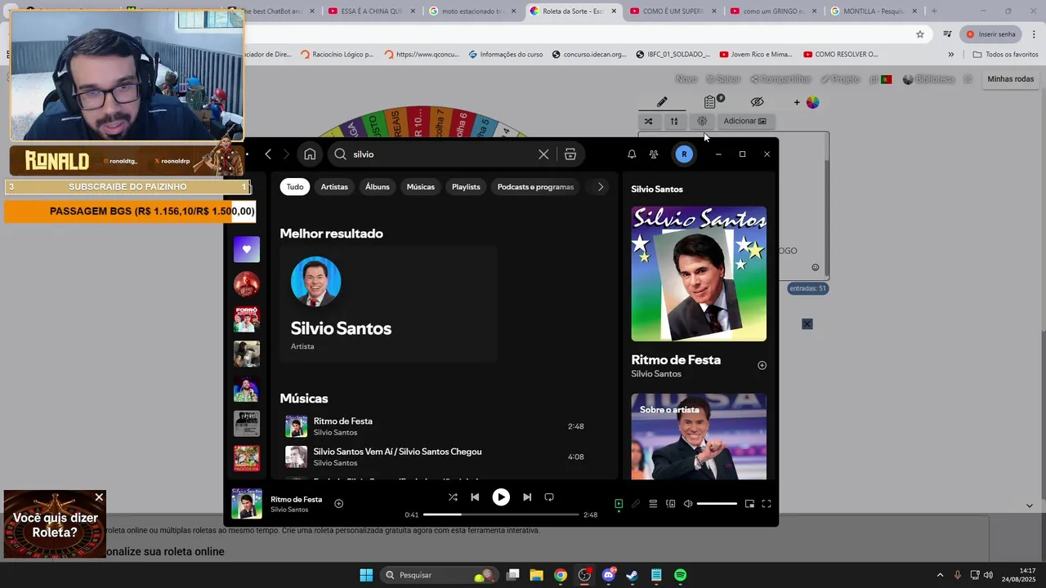
Task: Enter full screen player mode
Action: tap(767, 504)
